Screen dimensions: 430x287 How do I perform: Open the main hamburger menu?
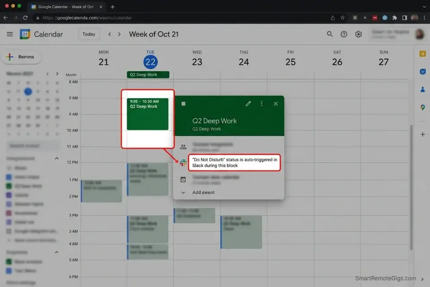pyautogui.click(x=9, y=34)
